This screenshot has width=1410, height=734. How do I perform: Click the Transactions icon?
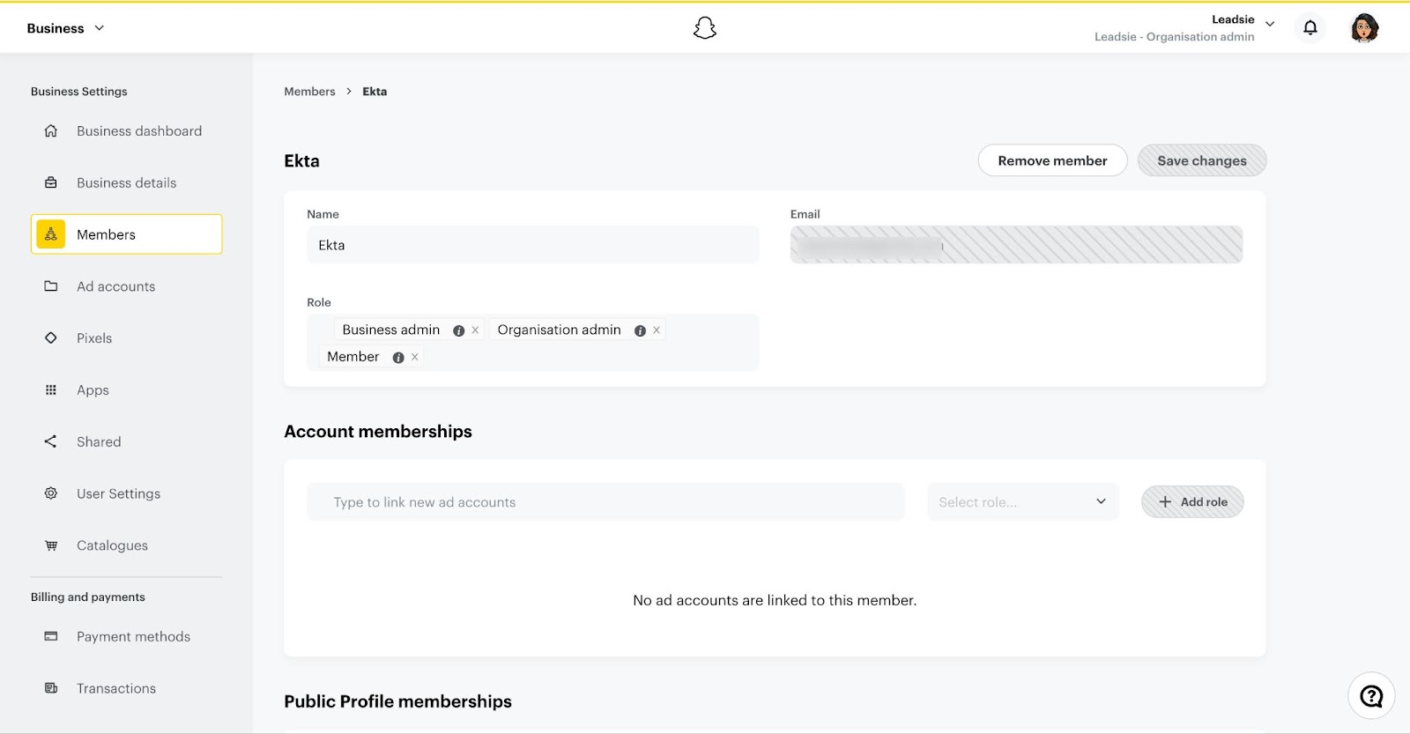pyautogui.click(x=51, y=688)
